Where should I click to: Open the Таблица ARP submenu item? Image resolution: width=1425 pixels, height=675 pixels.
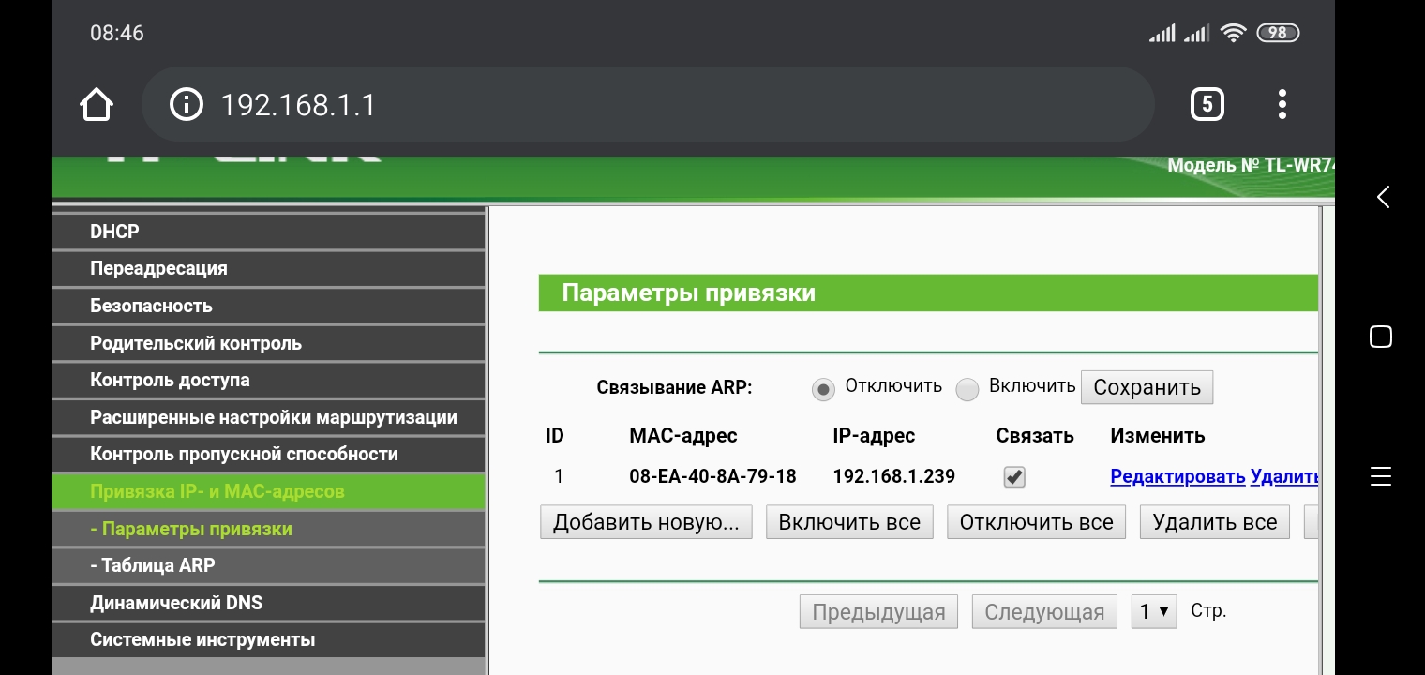tap(153, 565)
